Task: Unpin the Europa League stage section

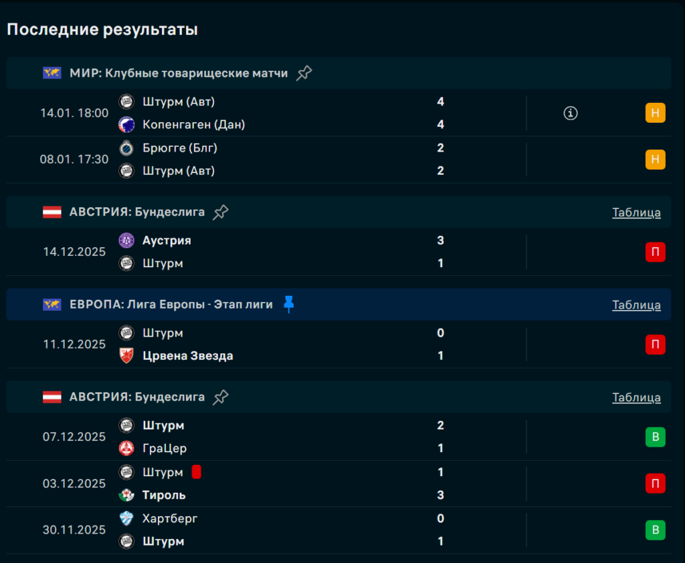Action: pos(288,305)
